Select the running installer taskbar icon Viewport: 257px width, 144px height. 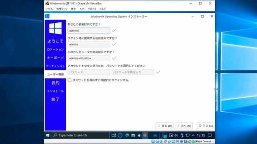pos(145,135)
